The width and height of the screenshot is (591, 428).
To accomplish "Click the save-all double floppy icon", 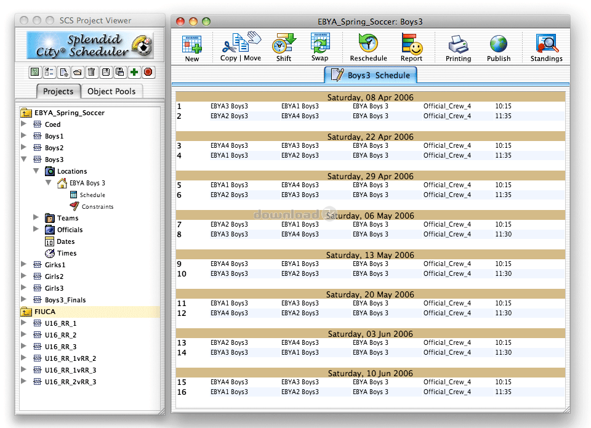I will (x=120, y=72).
